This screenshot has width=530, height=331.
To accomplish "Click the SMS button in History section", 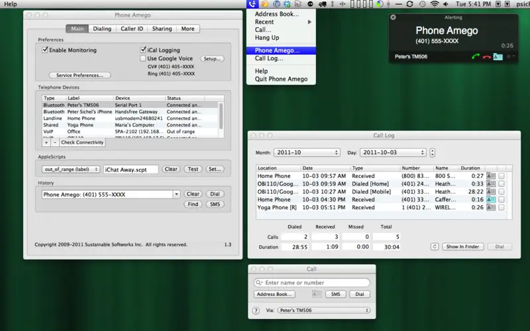I will click(x=215, y=205).
